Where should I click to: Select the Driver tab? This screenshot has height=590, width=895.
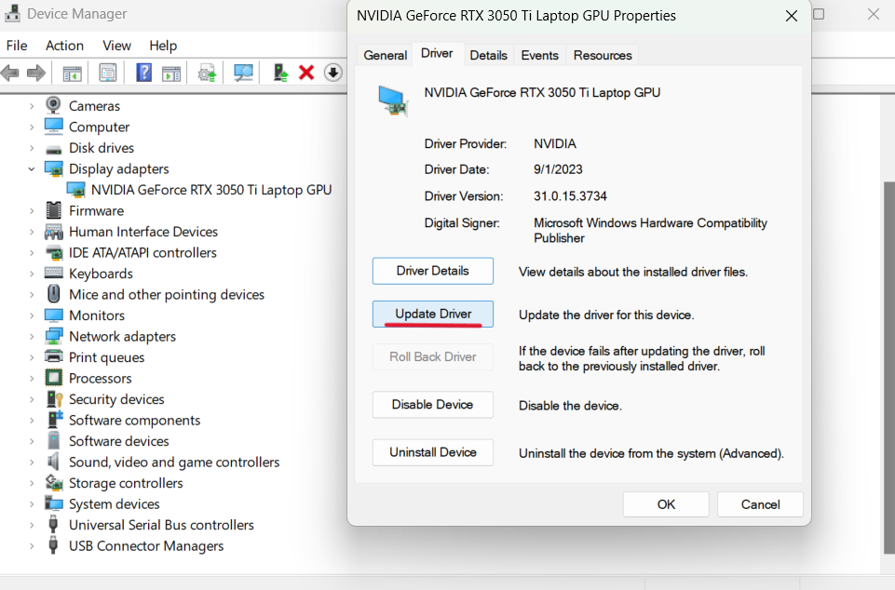coord(437,54)
